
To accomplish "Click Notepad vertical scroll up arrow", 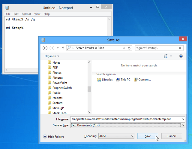I will [109, 19].
